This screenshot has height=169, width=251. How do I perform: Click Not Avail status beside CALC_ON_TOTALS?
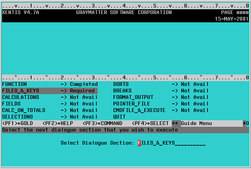pos(84,110)
